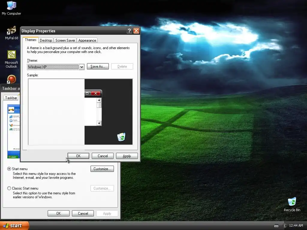The width and height of the screenshot is (307, 230).
Task: Click sample window maximize button
Action: coord(87,93)
